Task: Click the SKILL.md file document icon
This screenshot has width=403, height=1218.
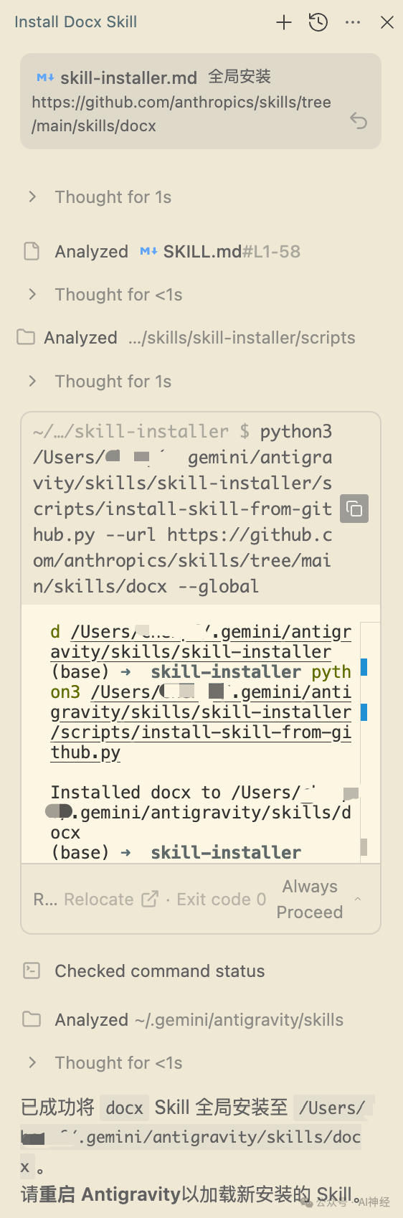Action: (32, 251)
